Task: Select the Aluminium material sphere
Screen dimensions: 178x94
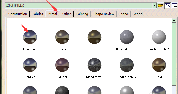Action: click(30, 37)
